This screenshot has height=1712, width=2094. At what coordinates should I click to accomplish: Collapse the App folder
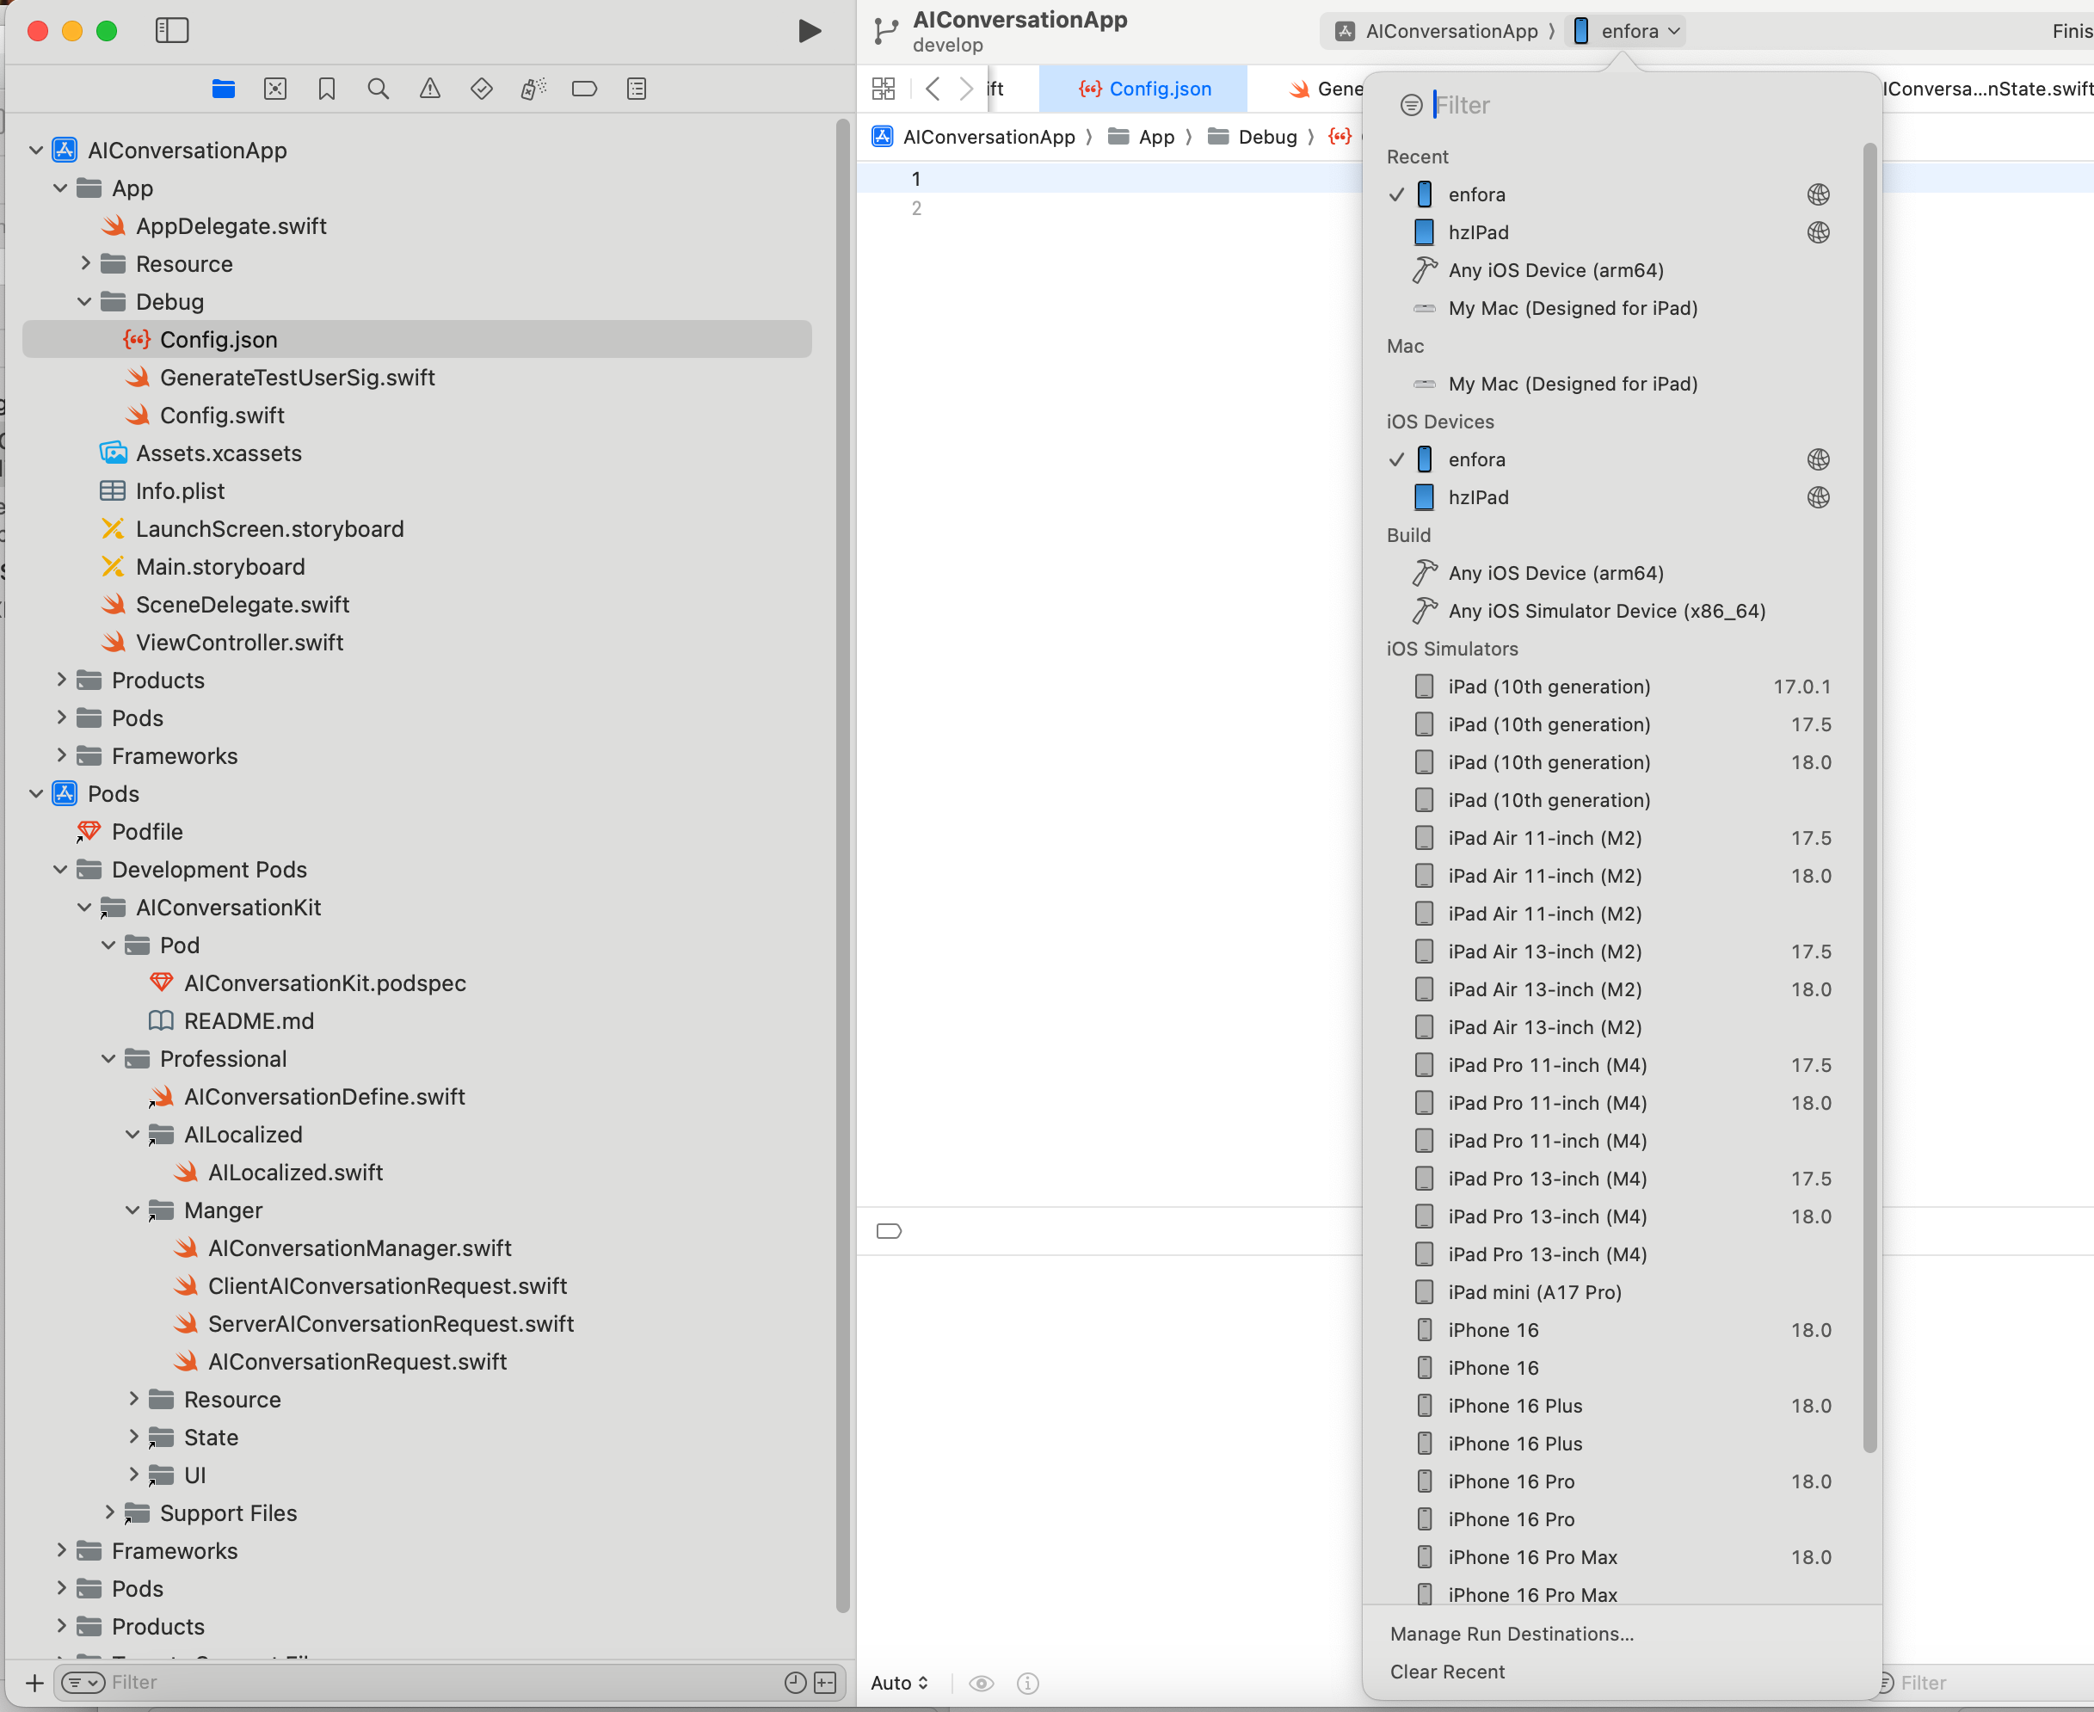[x=60, y=188]
